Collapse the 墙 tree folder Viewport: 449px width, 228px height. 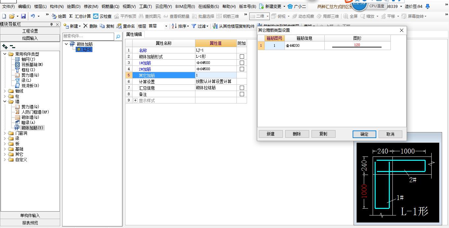(x=5, y=101)
